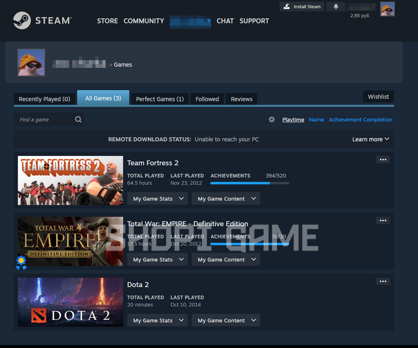Open the Reviews tab
The height and width of the screenshot is (348, 418).
pyautogui.click(x=242, y=99)
